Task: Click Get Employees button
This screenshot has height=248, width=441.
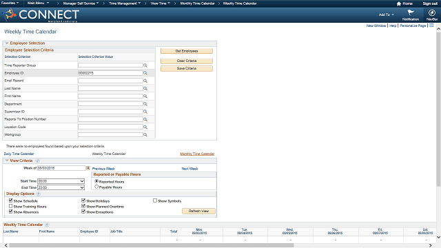Action: tap(187, 51)
